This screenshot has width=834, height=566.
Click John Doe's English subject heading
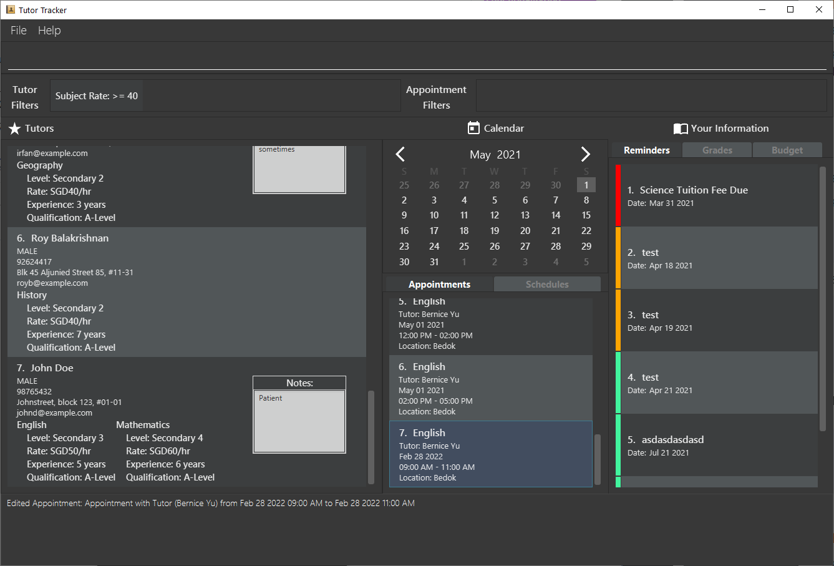[32, 425]
